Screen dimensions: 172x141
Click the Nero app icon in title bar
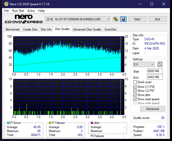pyautogui.click(x=6, y=4)
